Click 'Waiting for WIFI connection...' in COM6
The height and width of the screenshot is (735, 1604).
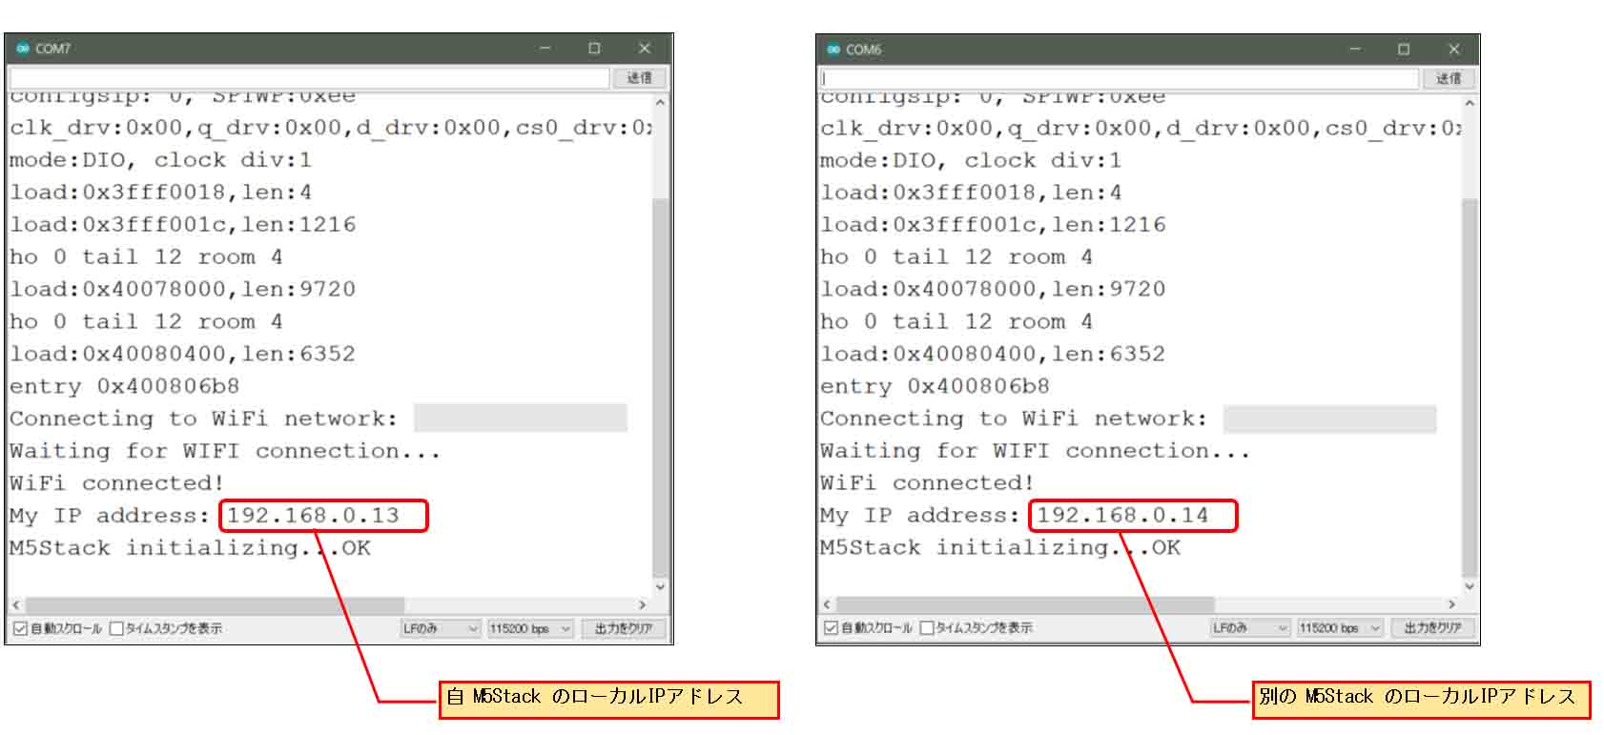[1035, 451]
